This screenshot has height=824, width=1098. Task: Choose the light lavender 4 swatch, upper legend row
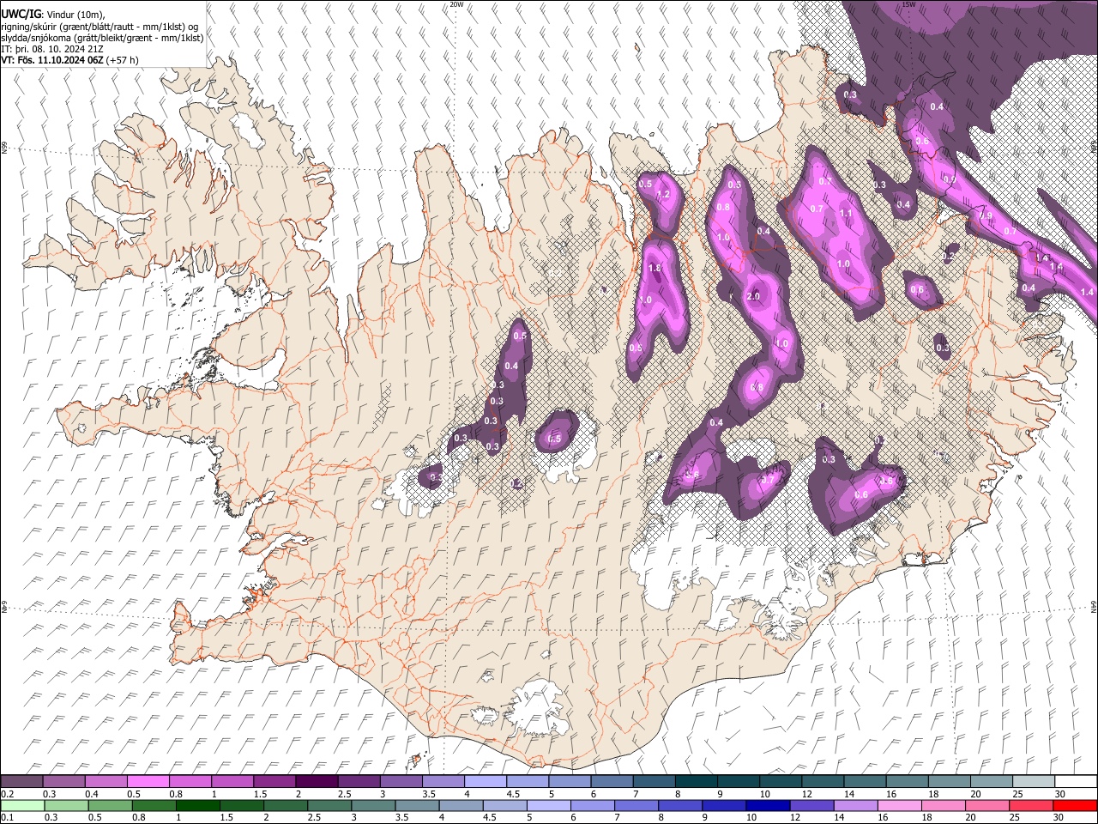point(485,781)
